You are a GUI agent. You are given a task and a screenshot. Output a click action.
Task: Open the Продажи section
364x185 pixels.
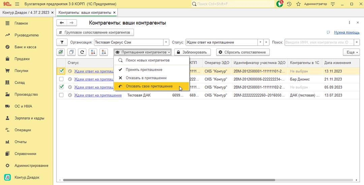coord(22,59)
